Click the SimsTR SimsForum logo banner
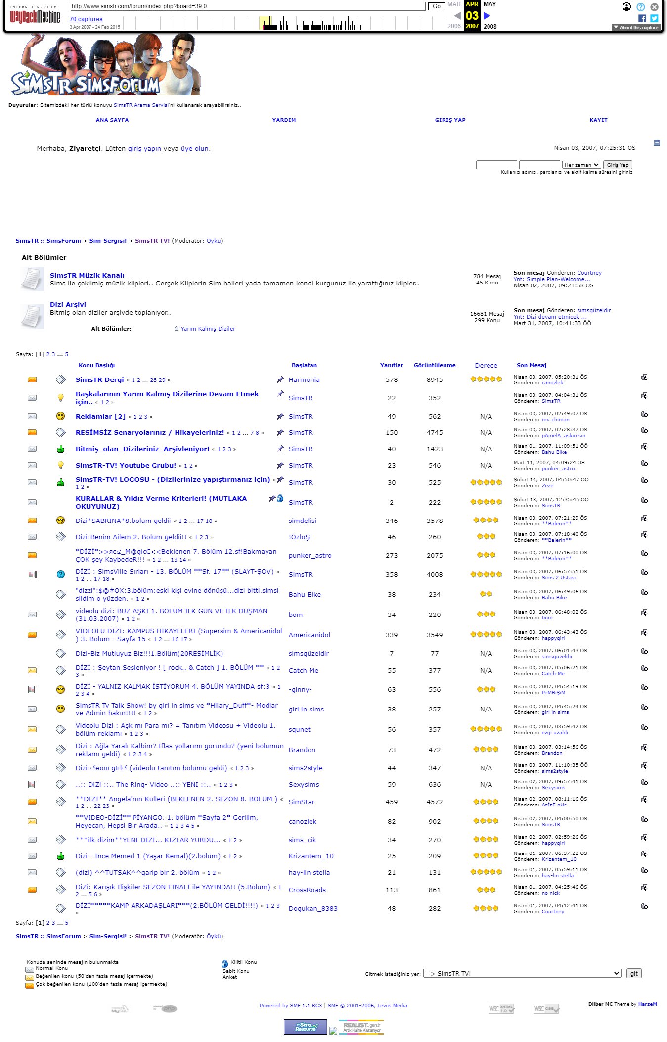 point(106,64)
